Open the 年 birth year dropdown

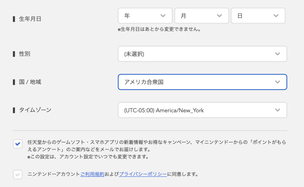point(145,16)
